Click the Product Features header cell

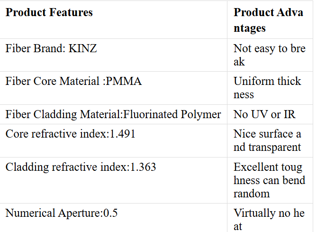113,20
